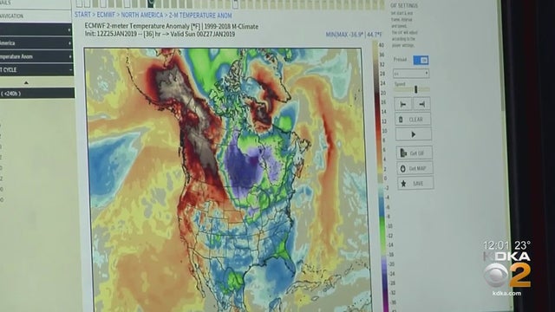The image size is (555, 312).
Task: Click the GIF SETTINGS heading
Action: 404,6
